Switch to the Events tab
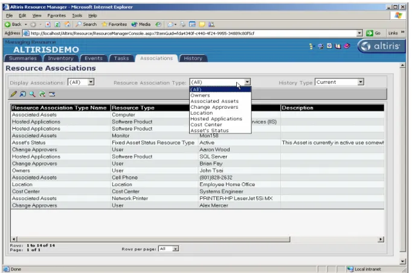Image resolution: width=412 pixels, height=273 pixels. [x=94, y=59]
